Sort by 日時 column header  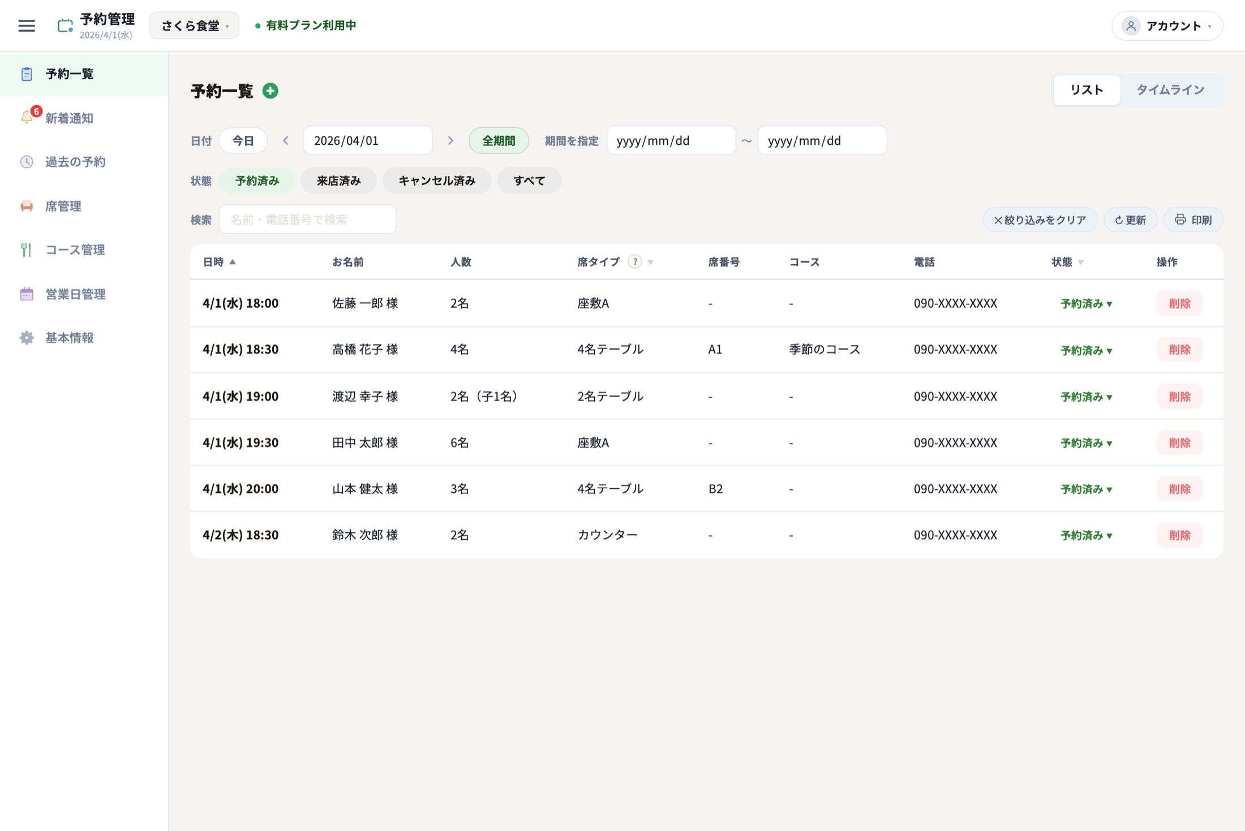tap(219, 262)
